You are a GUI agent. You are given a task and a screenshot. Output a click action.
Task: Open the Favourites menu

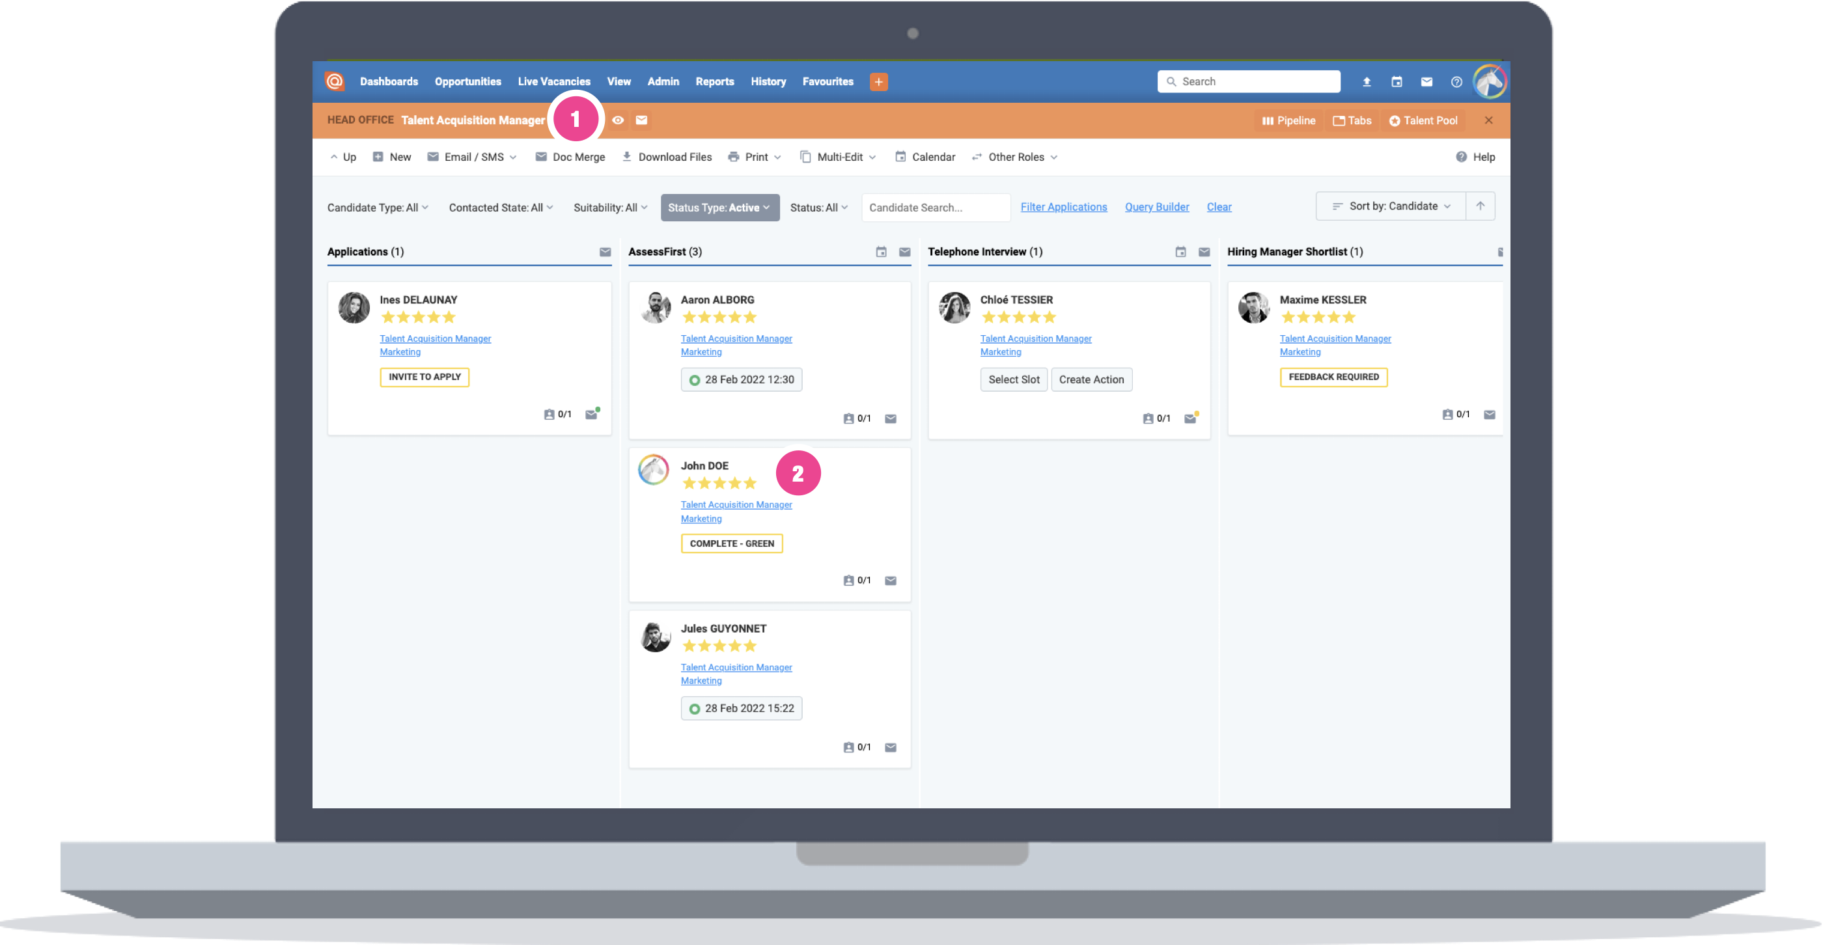tap(828, 81)
